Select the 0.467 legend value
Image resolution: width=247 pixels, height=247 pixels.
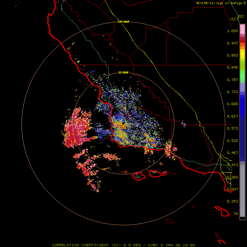[232, 153]
